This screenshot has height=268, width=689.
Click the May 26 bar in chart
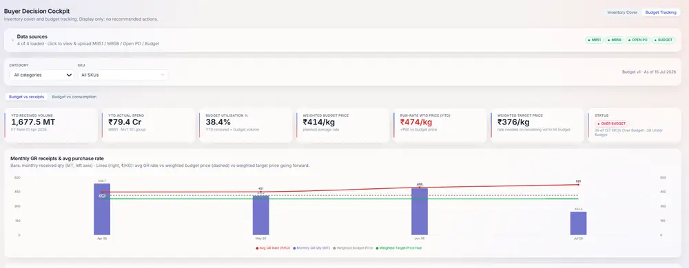(x=260, y=215)
